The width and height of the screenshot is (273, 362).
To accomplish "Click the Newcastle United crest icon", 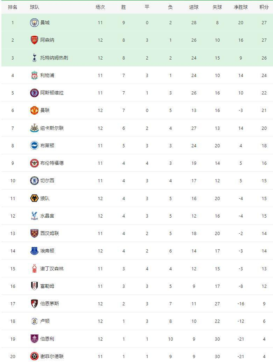I will (x=34, y=128).
